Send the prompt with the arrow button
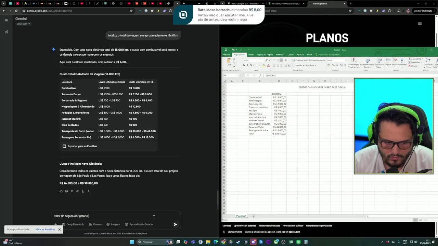The width and height of the screenshot is (438, 246). click(175, 224)
